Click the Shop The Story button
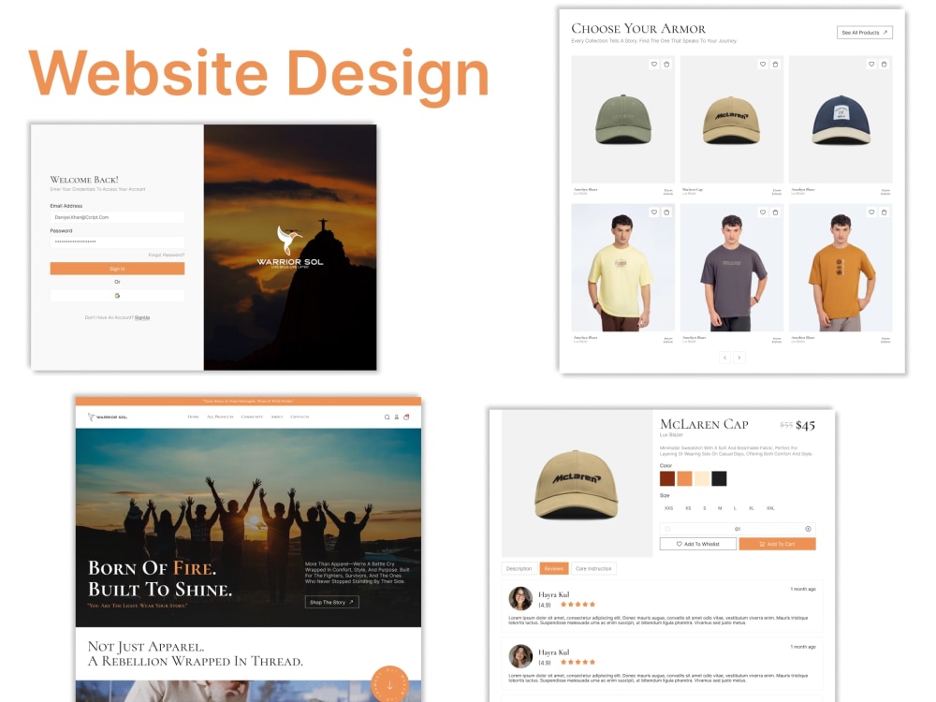 [332, 602]
